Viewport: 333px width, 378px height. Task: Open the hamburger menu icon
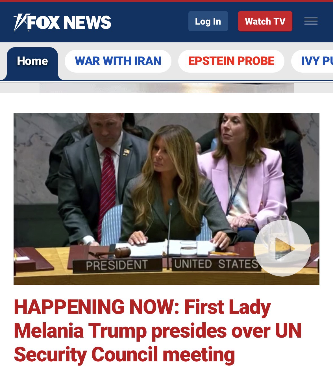coord(311,21)
